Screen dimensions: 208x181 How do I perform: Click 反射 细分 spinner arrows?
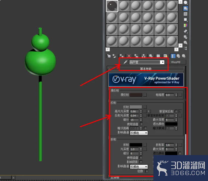click(x=141, y=120)
